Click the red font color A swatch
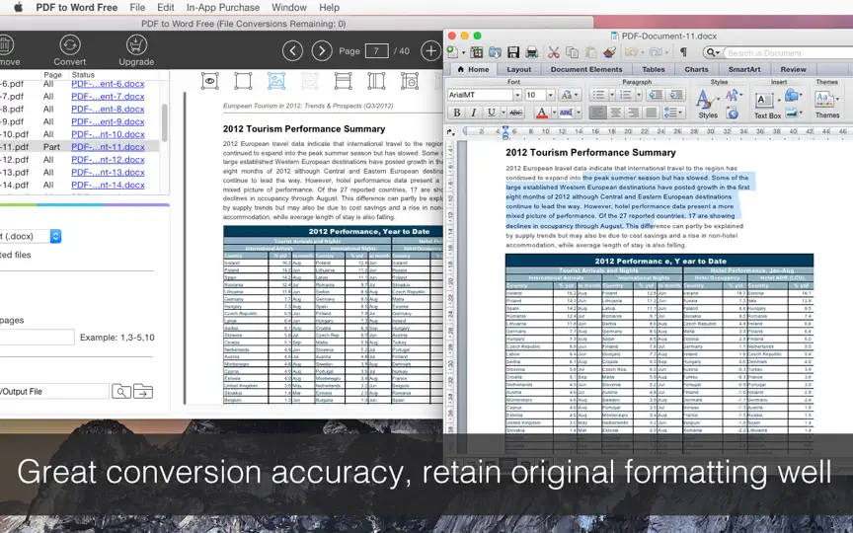The height and width of the screenshot is (533, 853). 542,113
